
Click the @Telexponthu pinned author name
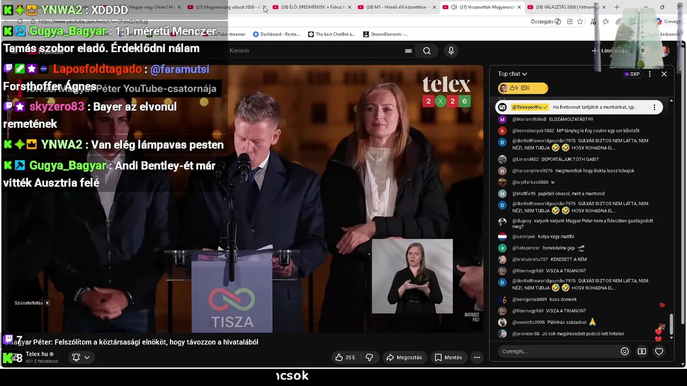pos(530,107)
